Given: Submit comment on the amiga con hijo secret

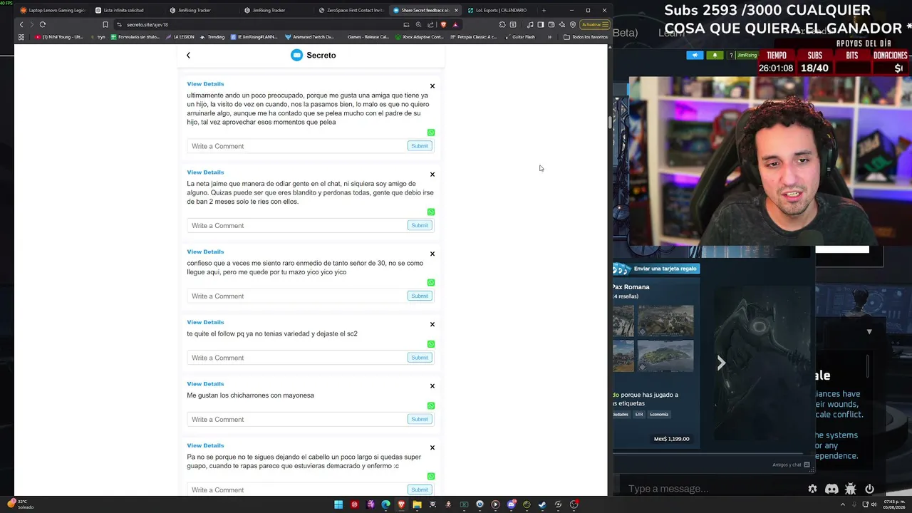Looking at the screenshot, I should tap(420, 146).
